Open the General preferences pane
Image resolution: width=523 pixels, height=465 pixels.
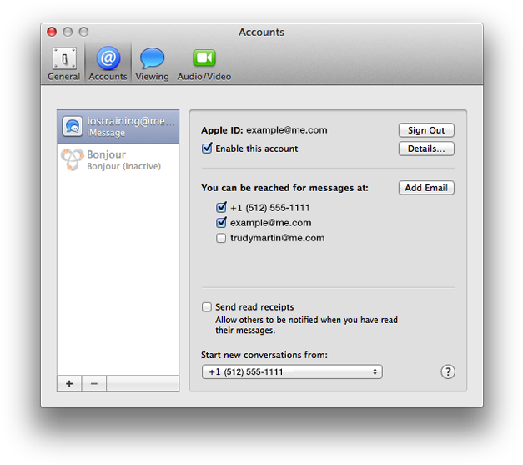pos(64,63)
